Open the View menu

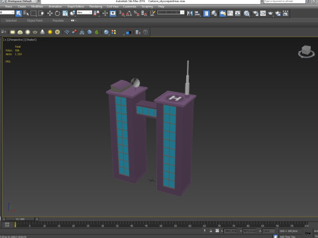tap(9, 7)
